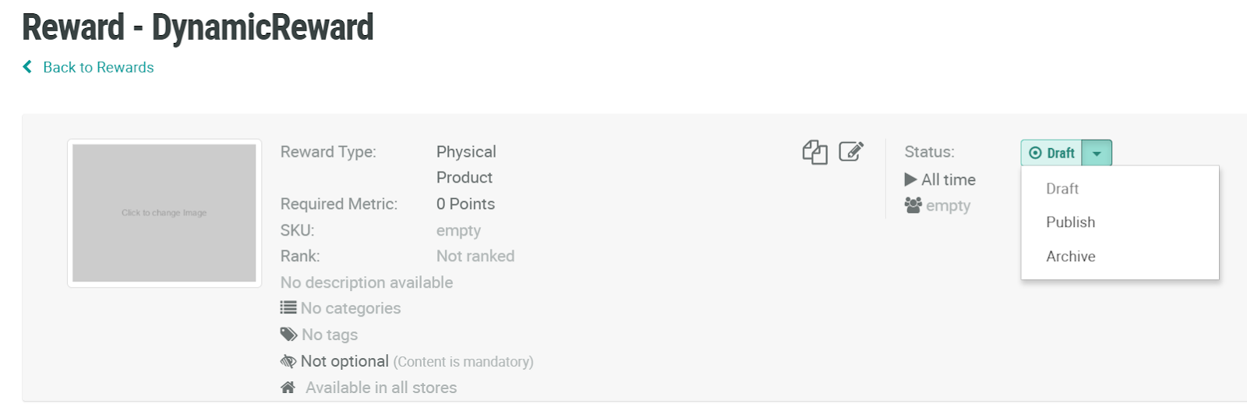Select Archive from the status menu
Image resolution: width=1247 pixels, height=404 pixels.
pyautogui.click(x=1070, y=257)
